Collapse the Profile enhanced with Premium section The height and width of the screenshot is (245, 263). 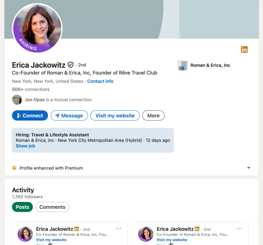(248, 168)
